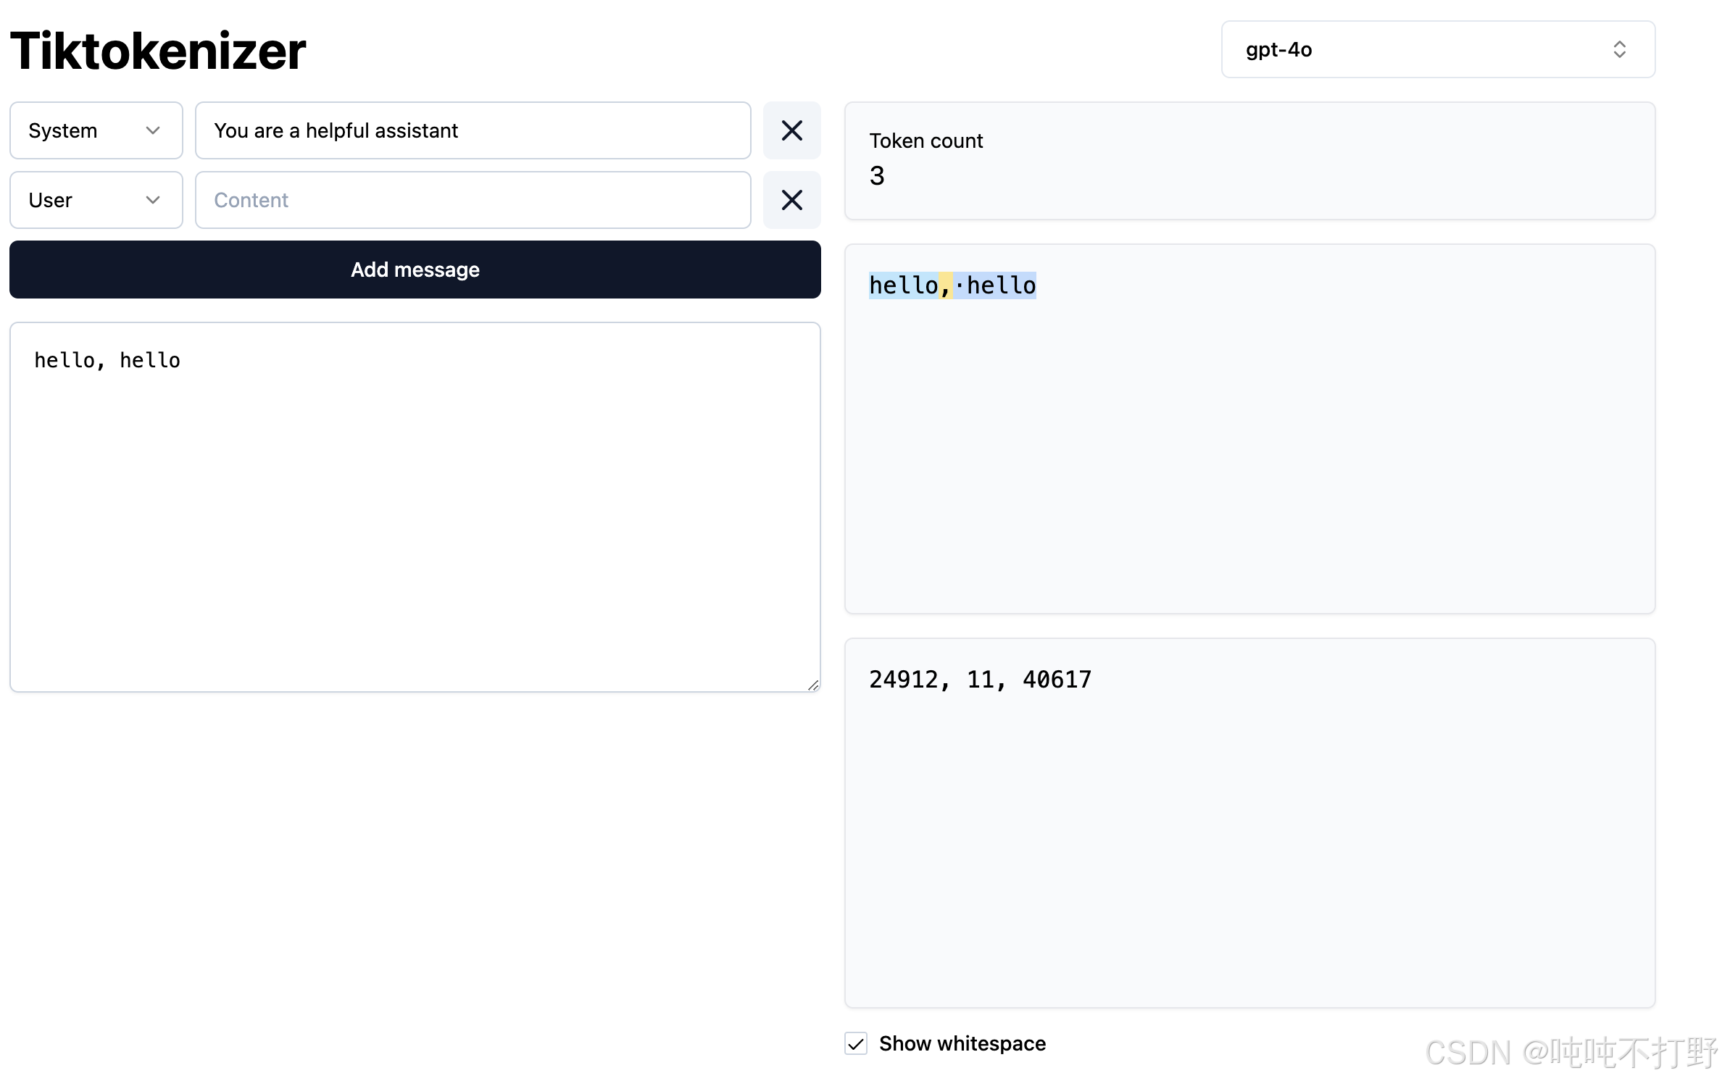Click the gpt-4o selector up-down arrows icon
This screenshot has height=1081, width=1722.
(1619, 49)
